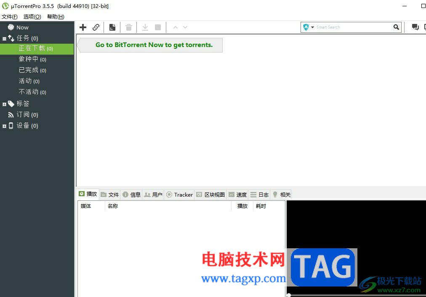
Task: Switch to the 信息 tab
Action: click(131, 194)
